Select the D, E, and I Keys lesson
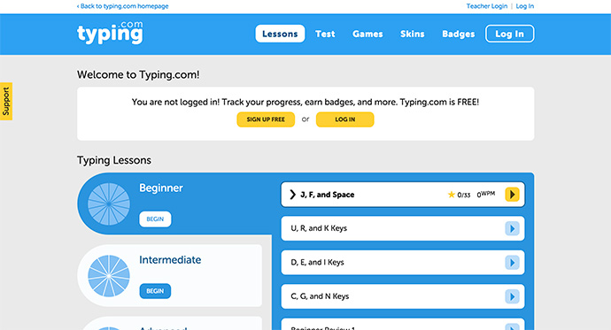 403,263
